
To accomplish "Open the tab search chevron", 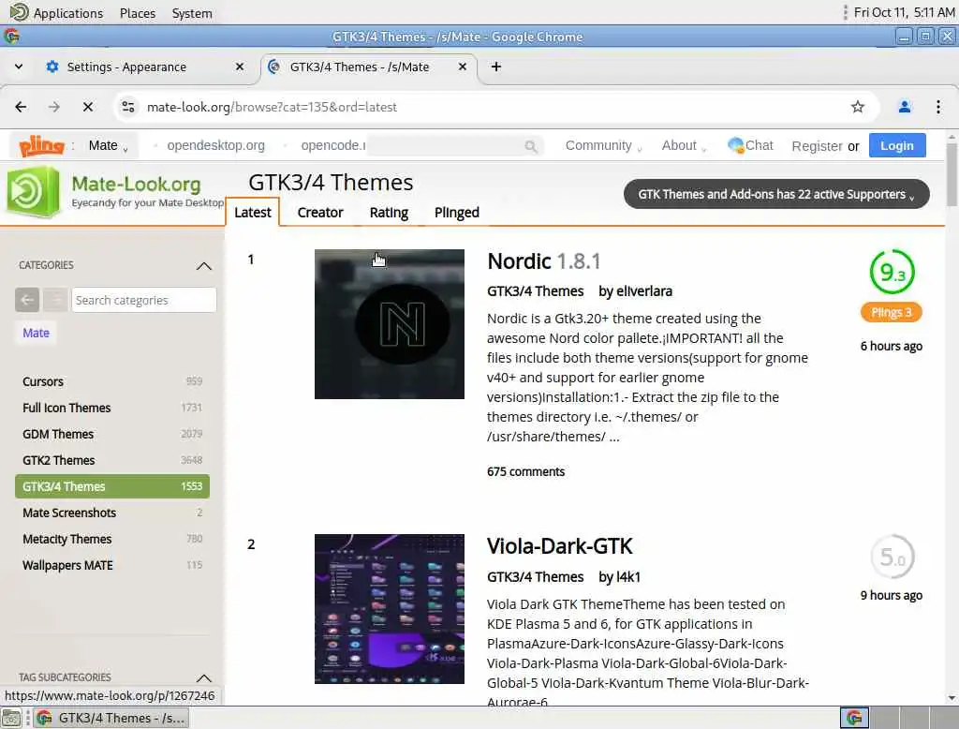I will [19, 67].
